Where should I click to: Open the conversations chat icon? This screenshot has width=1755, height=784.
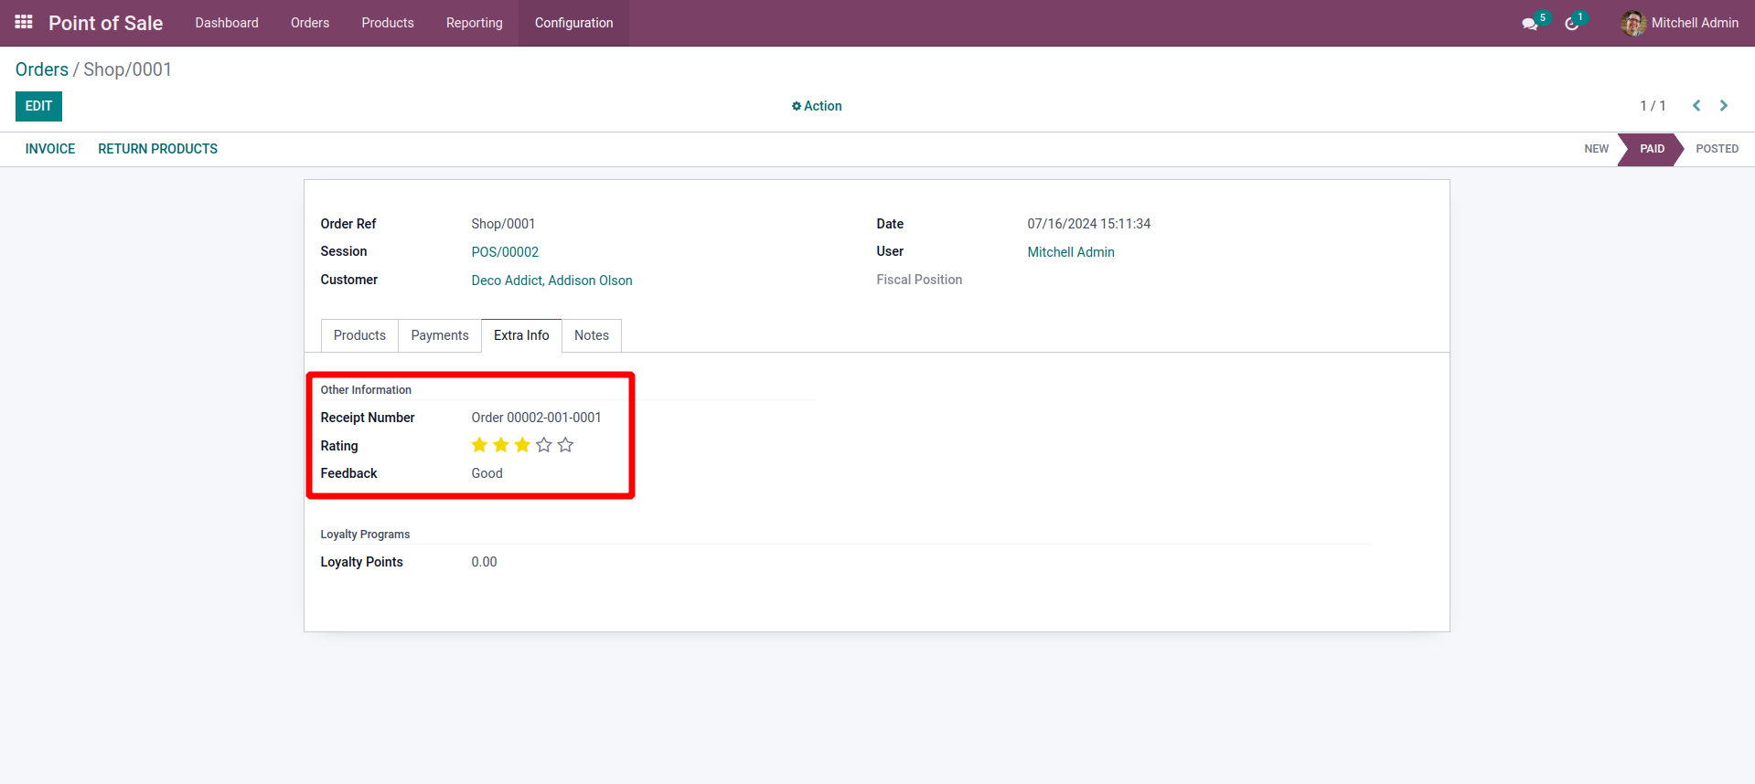pyautogui.click(x=1529, y=24)
